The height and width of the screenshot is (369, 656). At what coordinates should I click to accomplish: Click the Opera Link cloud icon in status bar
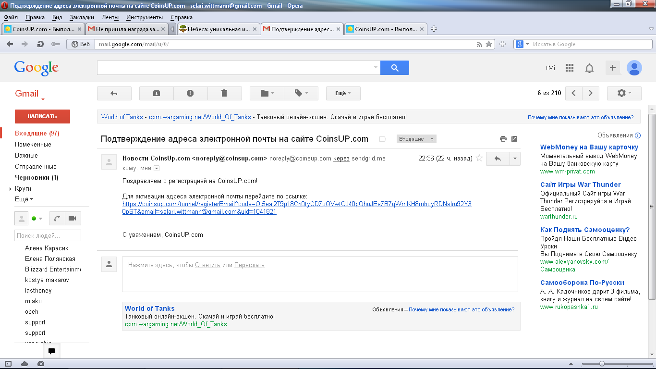pyautogui.click(x=24, y=364)
